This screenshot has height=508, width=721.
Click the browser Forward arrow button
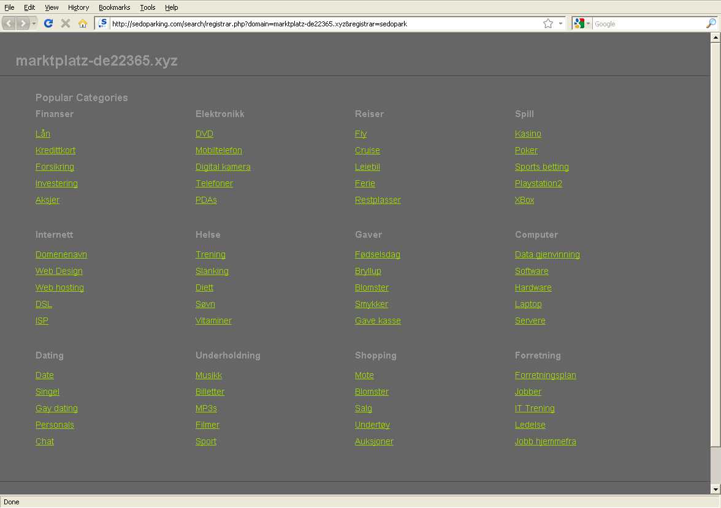23,23
